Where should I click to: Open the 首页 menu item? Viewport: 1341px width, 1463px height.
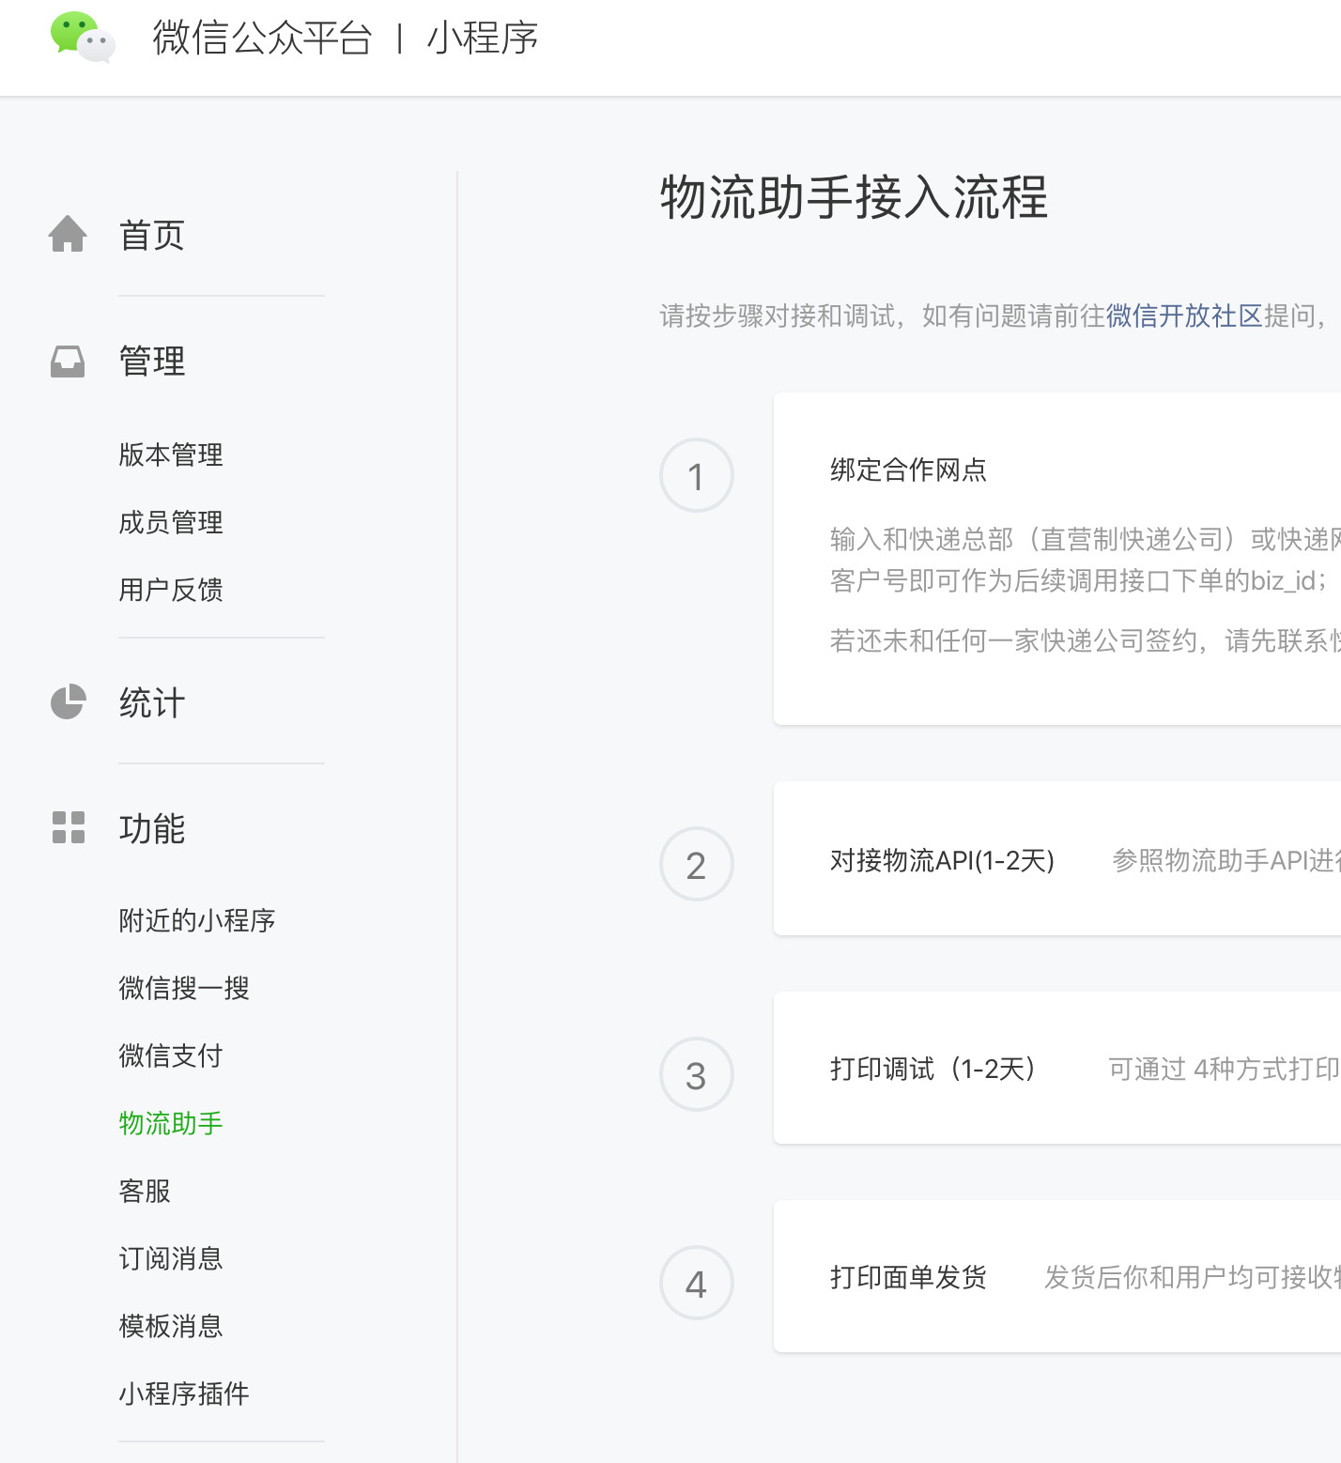tap(152, 235)
